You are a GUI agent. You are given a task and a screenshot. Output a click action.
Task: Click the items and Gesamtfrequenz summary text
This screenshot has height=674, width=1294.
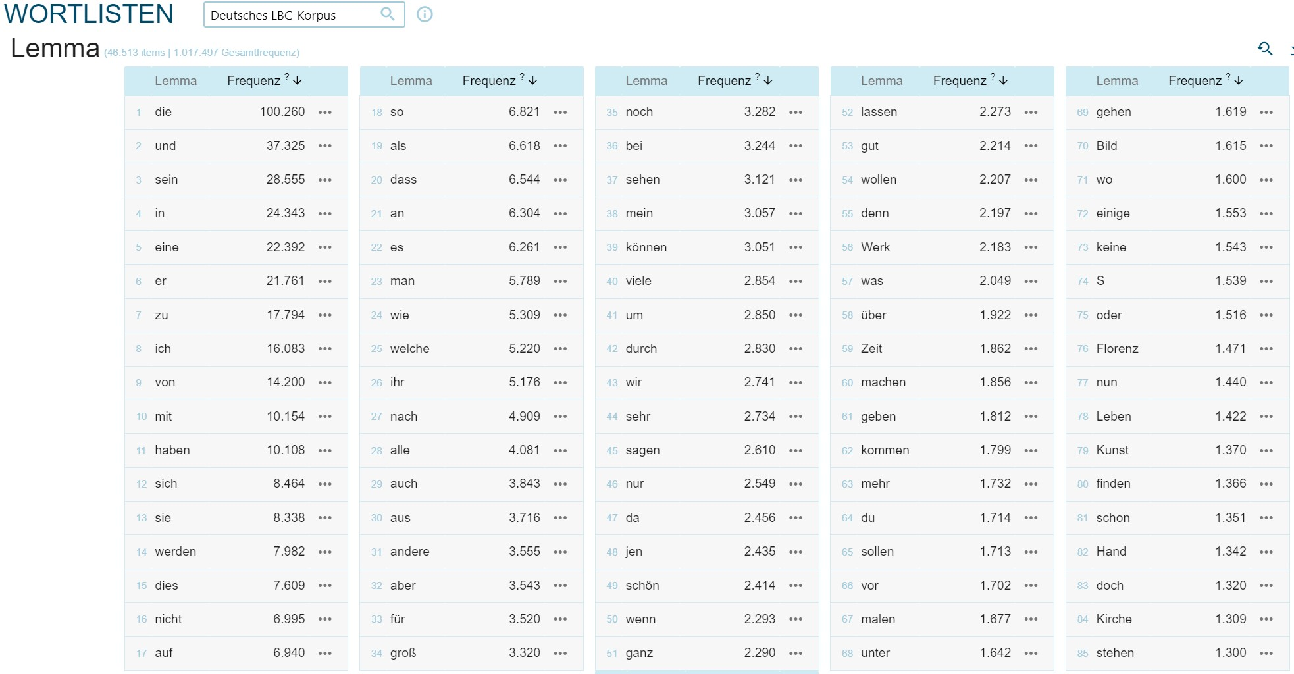point(201,53)
